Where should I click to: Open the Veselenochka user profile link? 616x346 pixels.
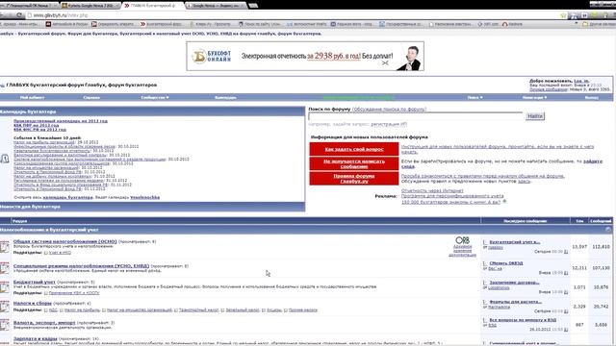tap(144, 197)
